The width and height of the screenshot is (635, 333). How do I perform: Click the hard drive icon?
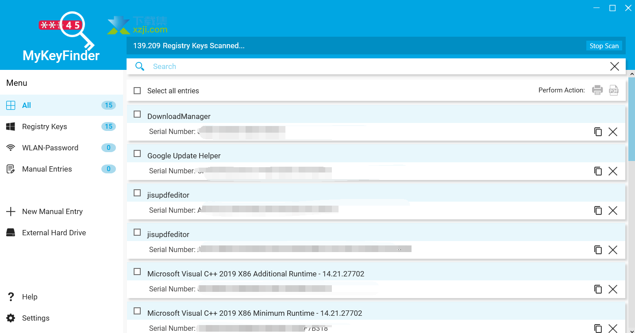click(11, 233)
